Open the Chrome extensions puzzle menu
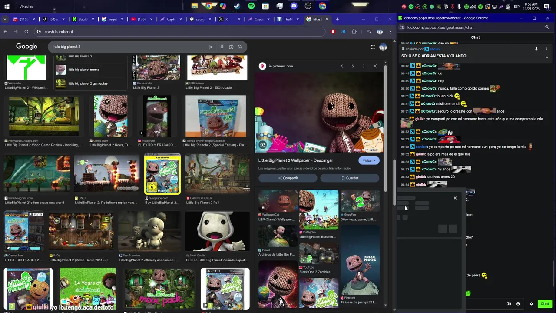Screen dimensions: 556x313 pos(354,32)
